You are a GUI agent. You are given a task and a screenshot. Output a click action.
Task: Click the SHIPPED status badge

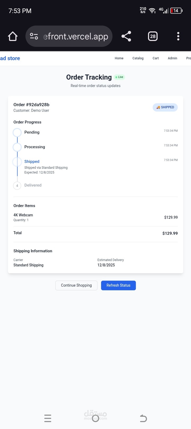pos(165,107)
